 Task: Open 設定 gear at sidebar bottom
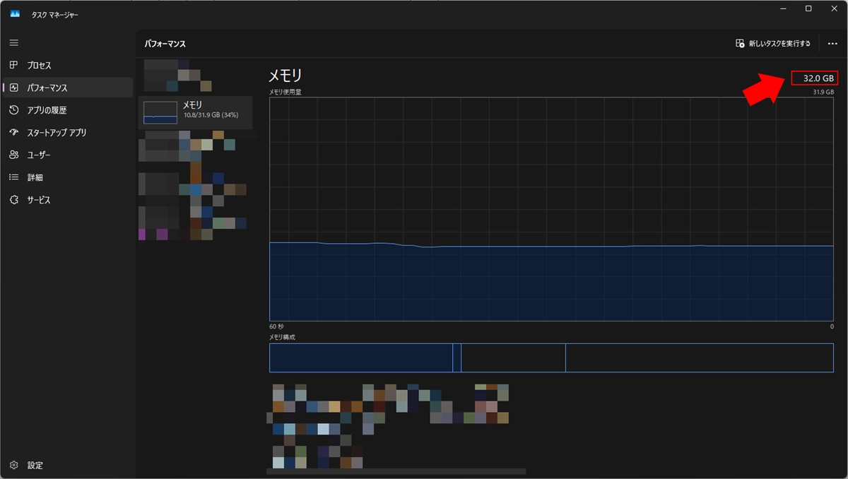click(x=35, y=466)
